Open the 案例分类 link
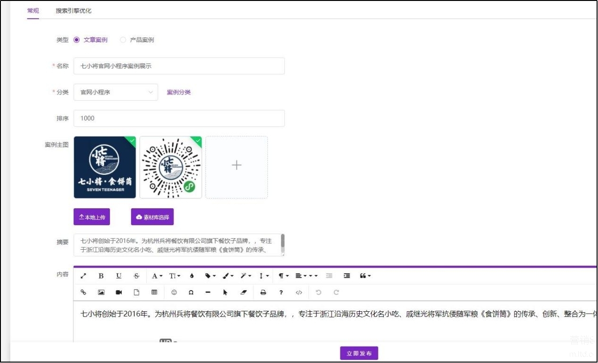 click(179, 92)
